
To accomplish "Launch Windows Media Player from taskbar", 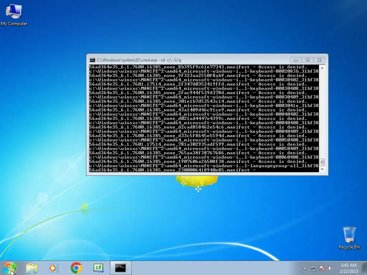I will [x=54, y=268].
